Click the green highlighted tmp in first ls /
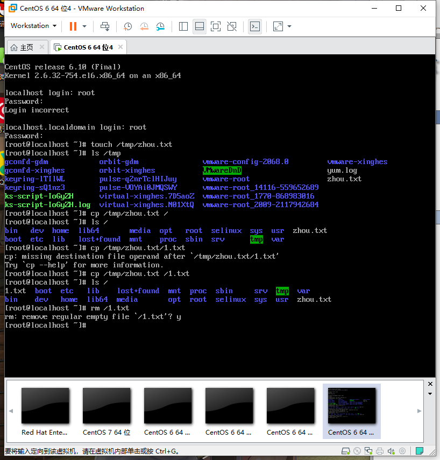The height and width of the screenshot is (460, 440). pyautogui.click(x=257, y=239)
